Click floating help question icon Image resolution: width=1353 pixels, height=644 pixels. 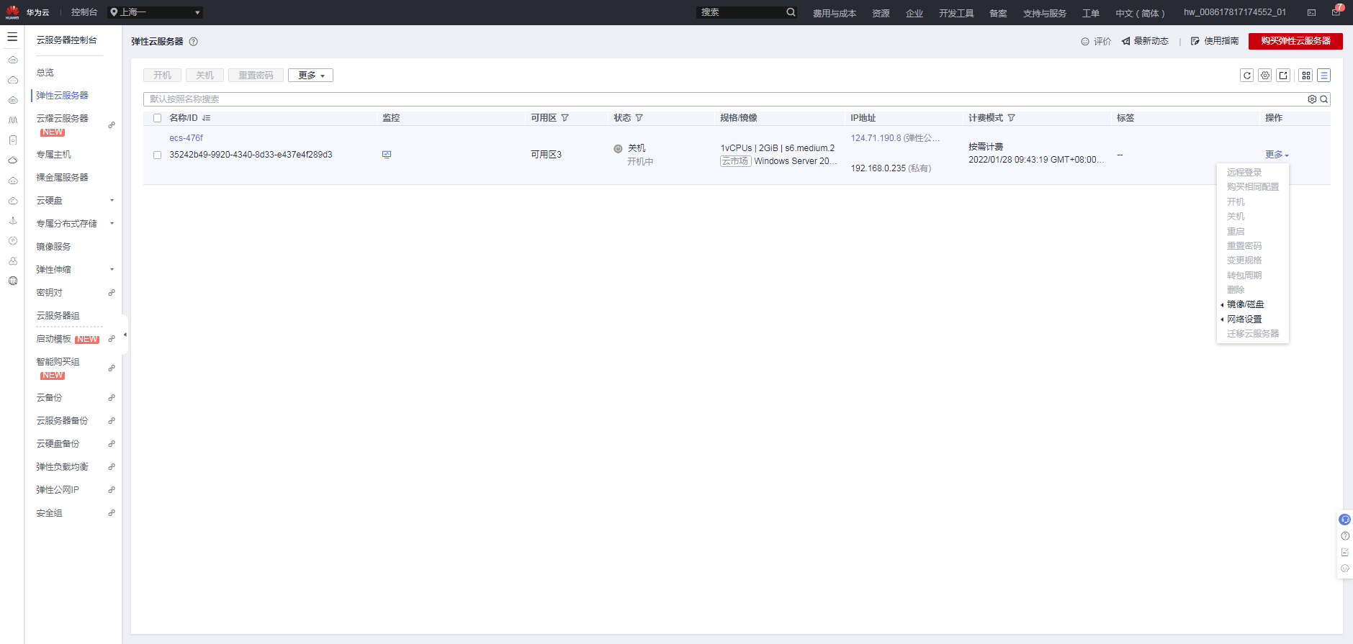[x=1345, y=536]
